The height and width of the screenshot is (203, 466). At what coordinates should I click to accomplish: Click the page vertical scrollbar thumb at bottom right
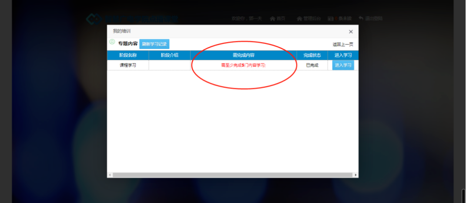click(x=463, y=196)
